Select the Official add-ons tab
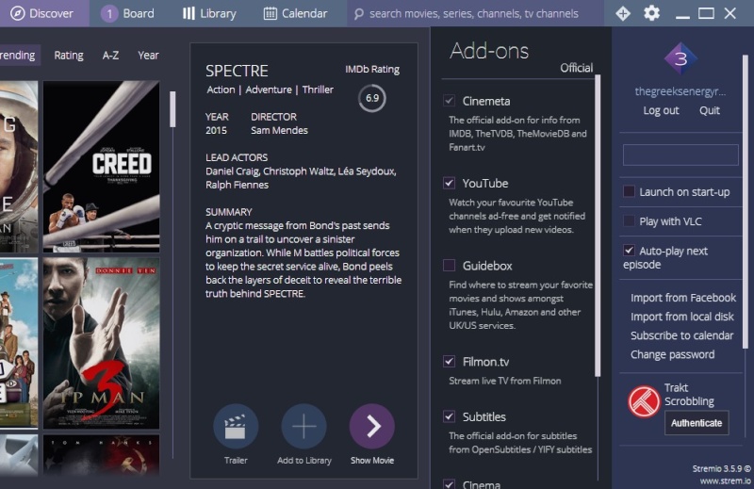 click(x=576, y=68)
